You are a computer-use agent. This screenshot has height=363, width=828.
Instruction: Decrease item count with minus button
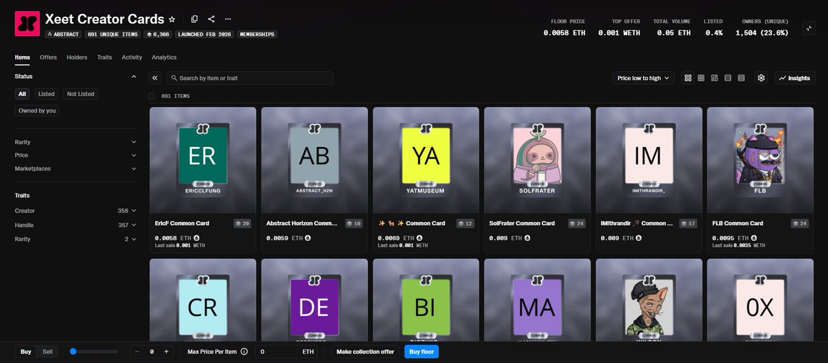[137, 351]
